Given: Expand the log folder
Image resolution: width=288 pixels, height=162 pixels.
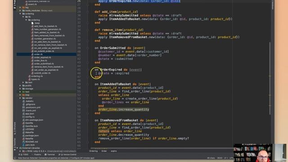Looking at the screenshot, I should coord(20,8).
